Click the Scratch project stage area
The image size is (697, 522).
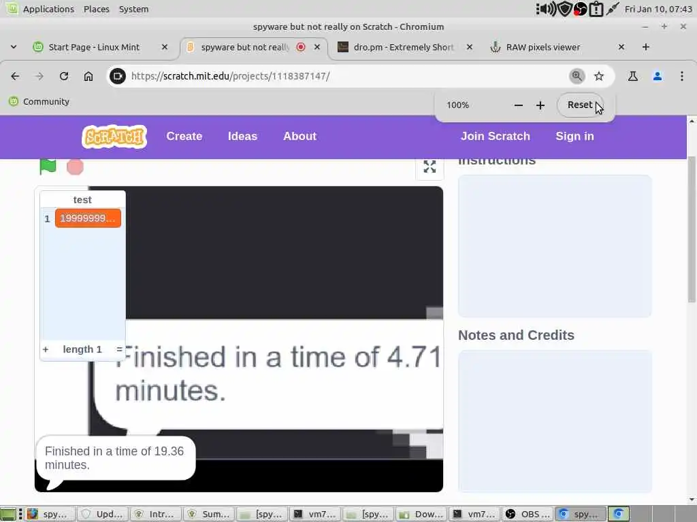click(x=239, y=338)
